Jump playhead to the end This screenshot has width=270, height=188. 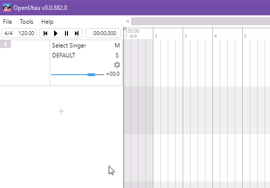click(x=76, y=33)
